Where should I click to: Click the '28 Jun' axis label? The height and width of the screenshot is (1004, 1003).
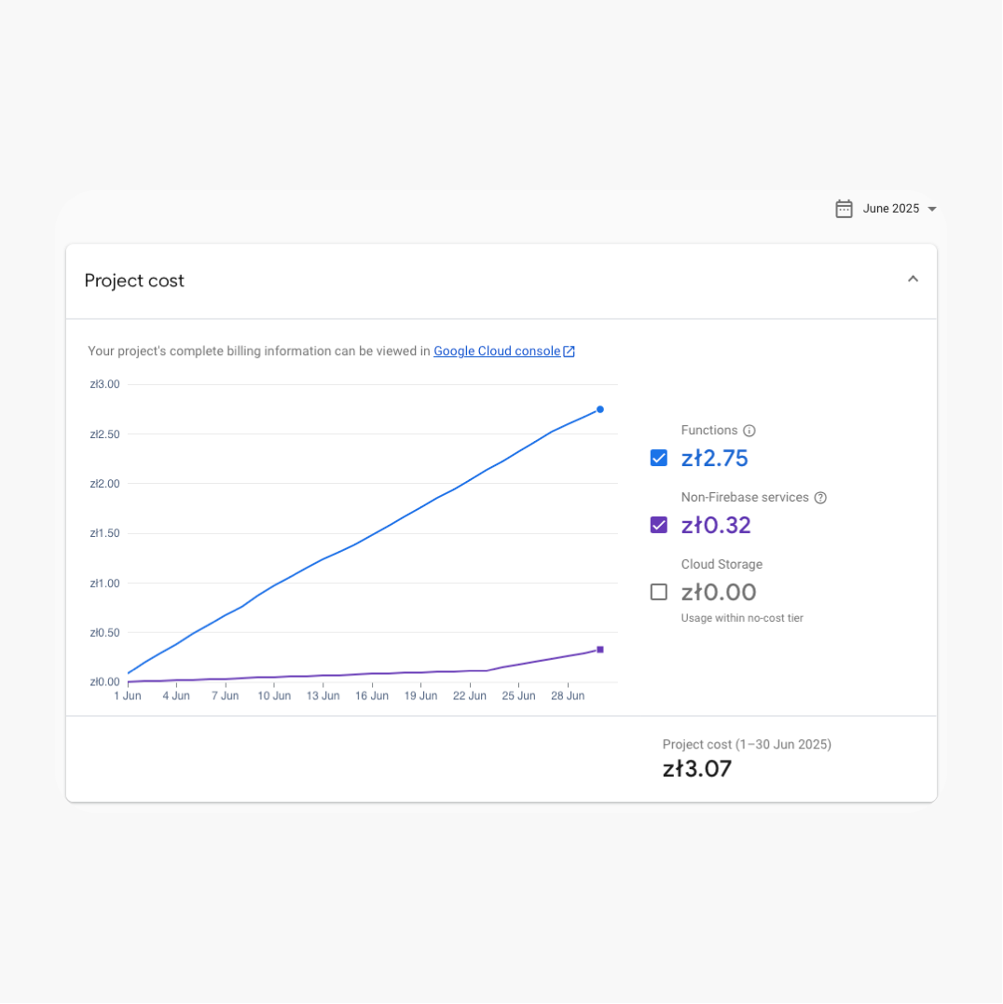(568, 695)
